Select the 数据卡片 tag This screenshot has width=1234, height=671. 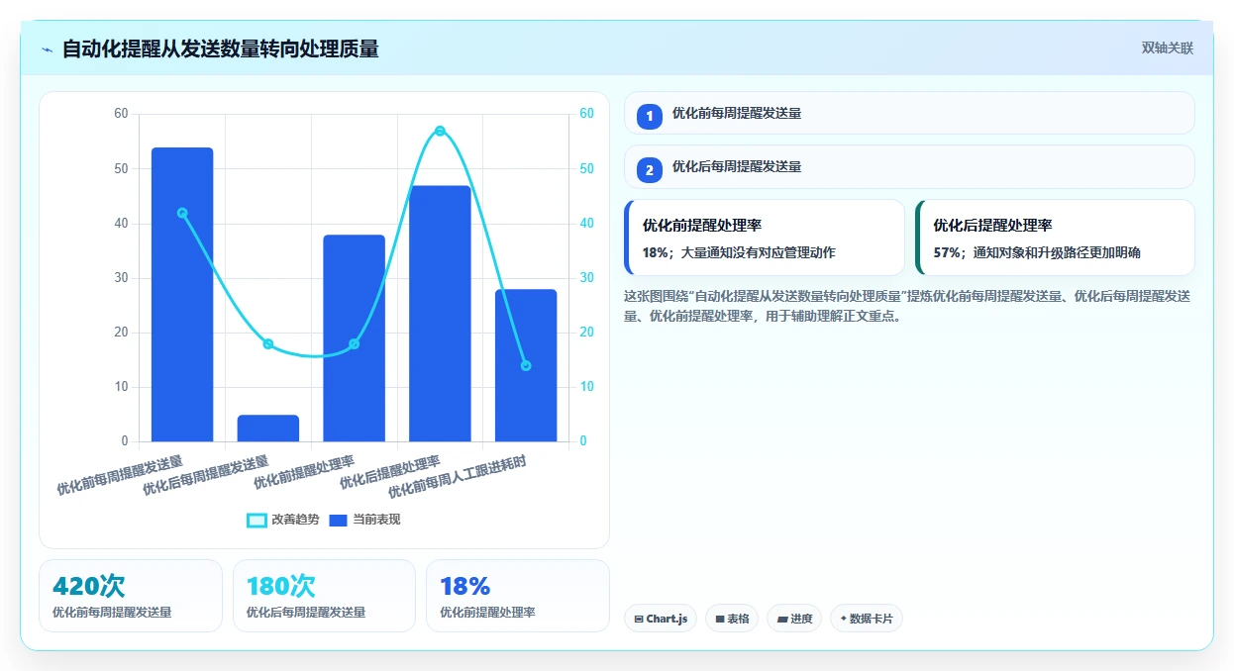pos(867,619)
